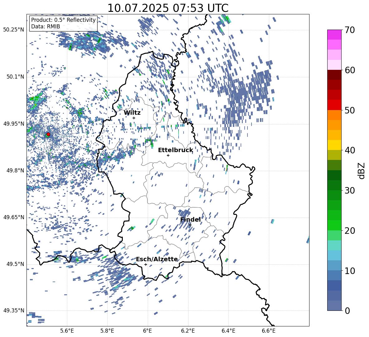Pick the bright red colorbar swatch
The width and height of the screenshot is (369, 337).
click(x=334, y=105)
